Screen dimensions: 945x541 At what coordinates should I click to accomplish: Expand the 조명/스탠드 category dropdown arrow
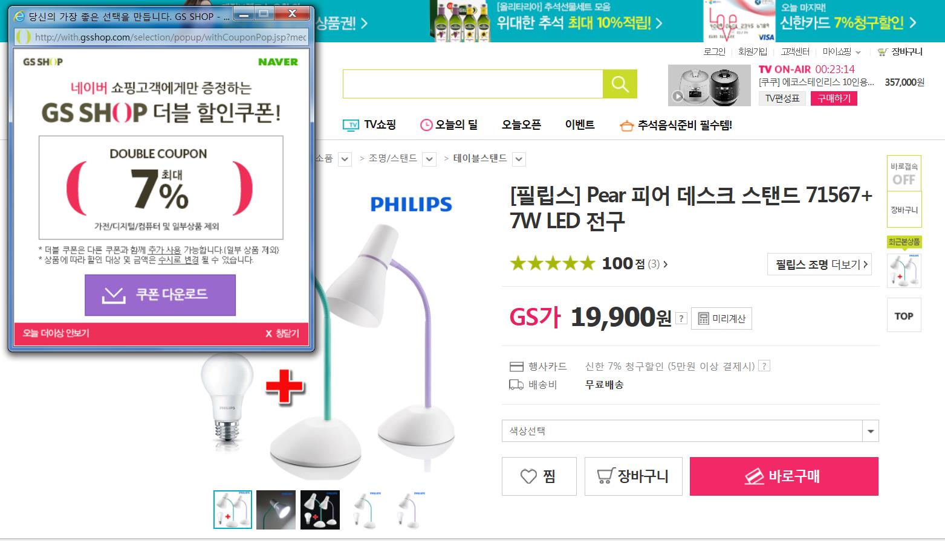pyautogui.click(x=429, y=159)
